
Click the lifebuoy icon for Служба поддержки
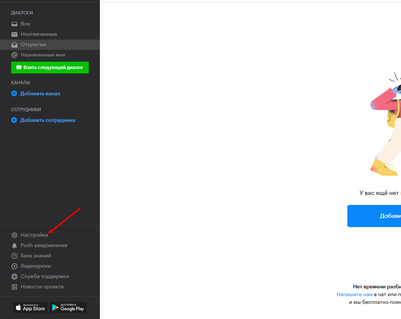[x=14, y=277]
